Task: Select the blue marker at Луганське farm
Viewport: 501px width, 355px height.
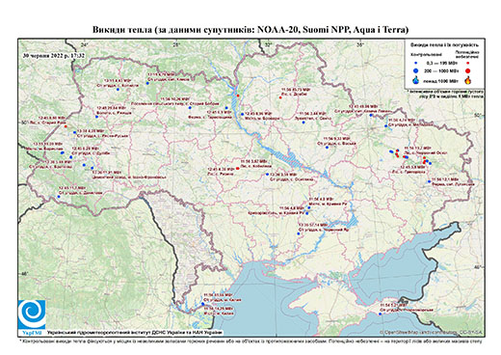Action: 429,181
